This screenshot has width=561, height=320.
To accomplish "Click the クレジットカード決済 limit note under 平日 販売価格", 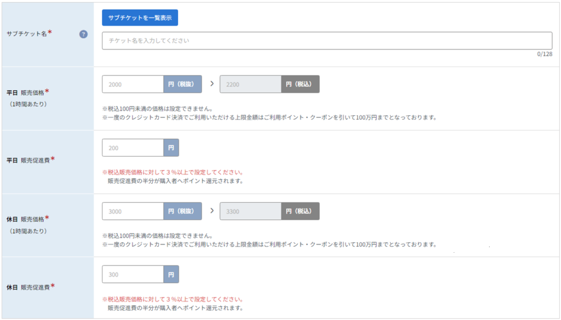I will 270,118.
